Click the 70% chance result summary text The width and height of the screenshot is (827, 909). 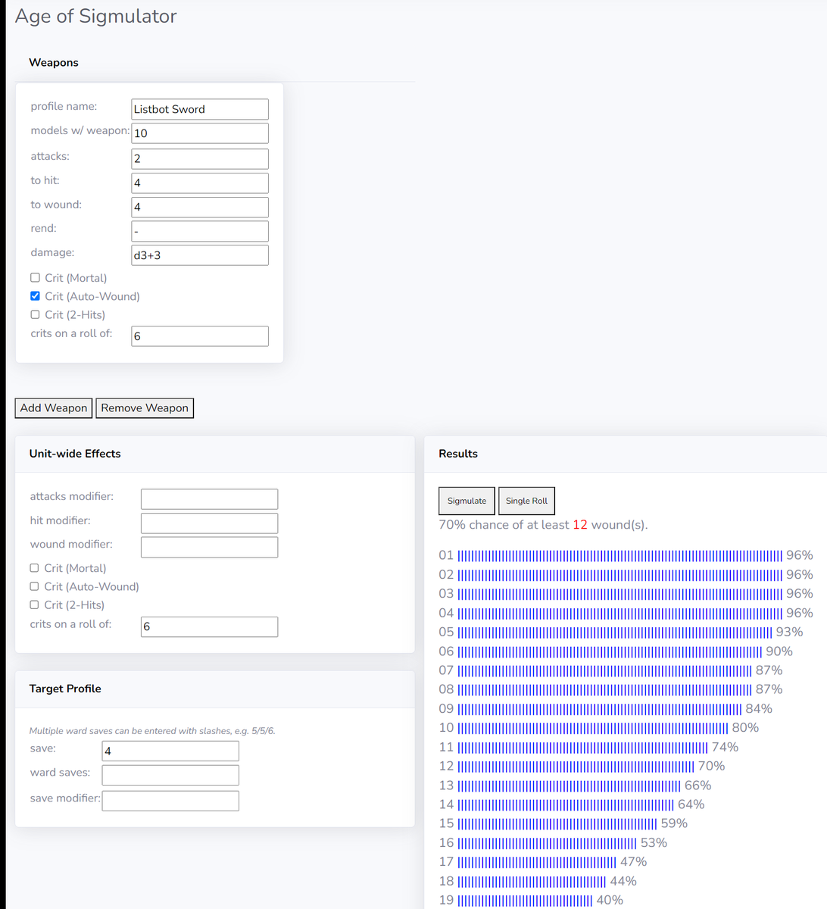[543, 525]
